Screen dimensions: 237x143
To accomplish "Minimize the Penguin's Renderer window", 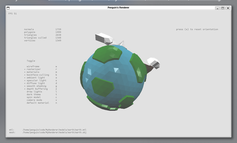I will coord(217,8).
